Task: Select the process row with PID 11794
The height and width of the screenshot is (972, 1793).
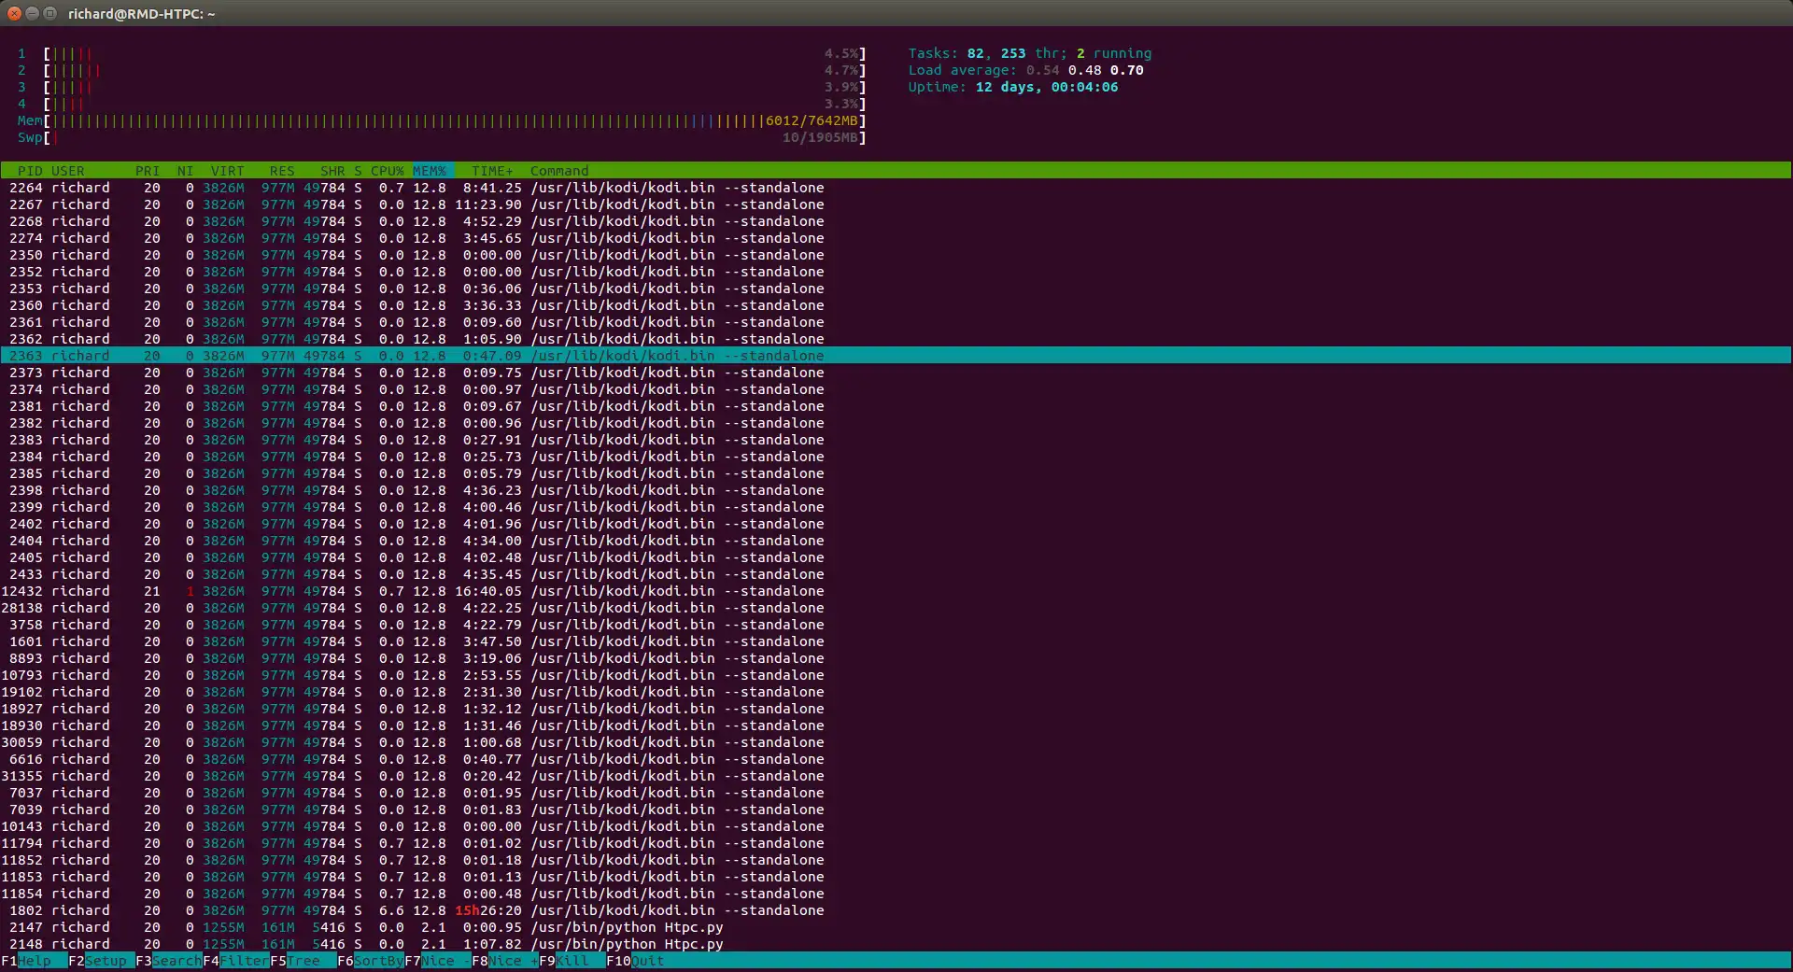Action: 896,843
